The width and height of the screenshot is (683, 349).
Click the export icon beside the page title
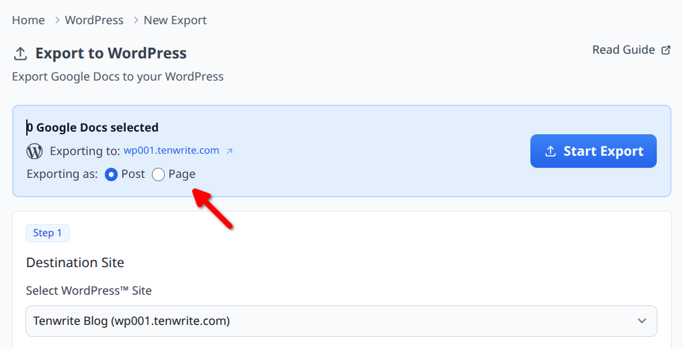click(x=20, y=54)
